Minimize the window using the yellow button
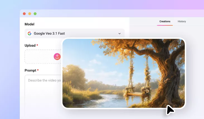The width and height of the screenshot is (204, 119). [30, 14]
